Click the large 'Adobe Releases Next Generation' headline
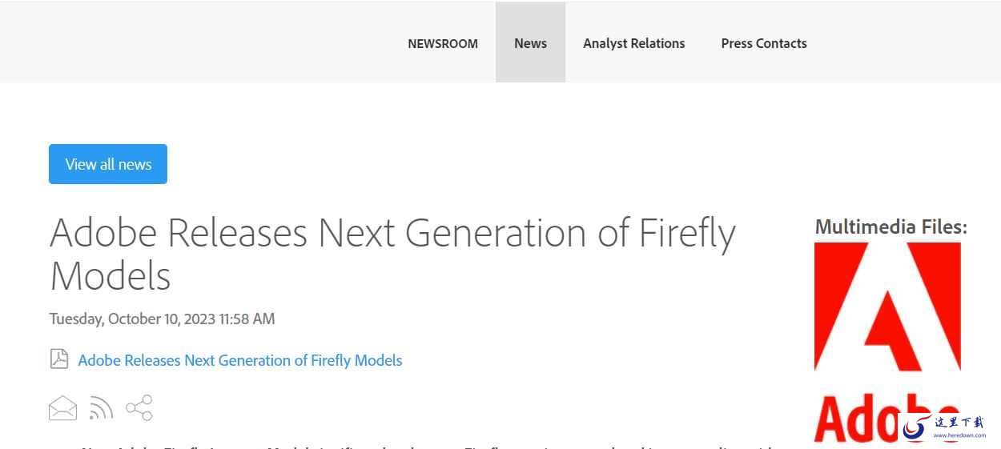 click(x=392, y=234)
